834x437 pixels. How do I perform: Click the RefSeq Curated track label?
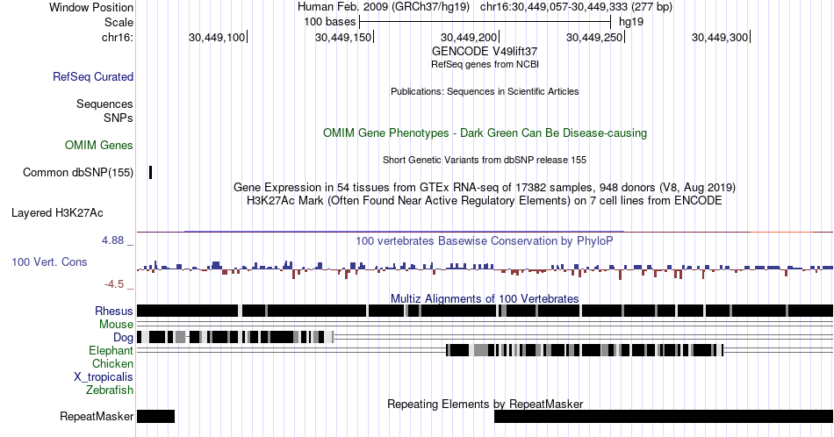point(93,76)
